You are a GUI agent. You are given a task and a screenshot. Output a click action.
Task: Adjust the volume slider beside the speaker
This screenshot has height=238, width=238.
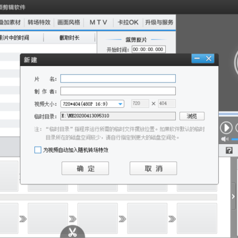pyautogui.click(x=235, y=139)
